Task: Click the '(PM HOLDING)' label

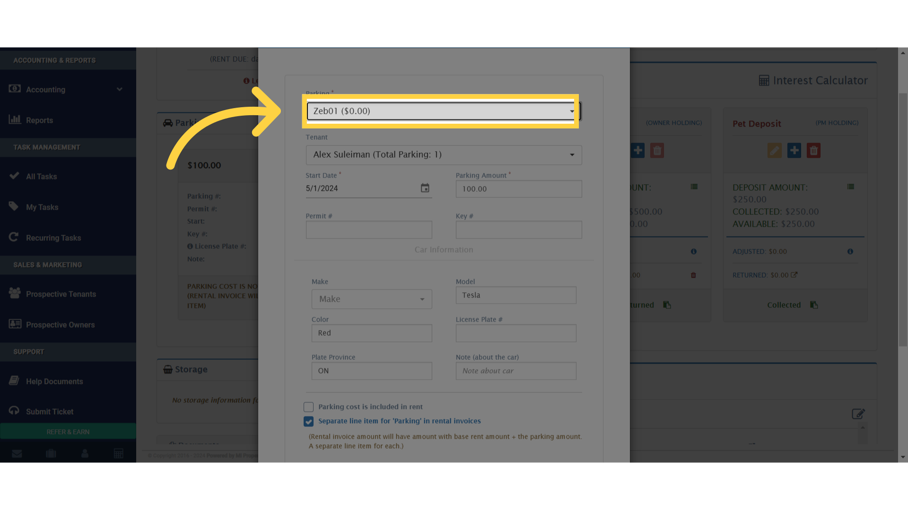Action: tap(837, 123)
